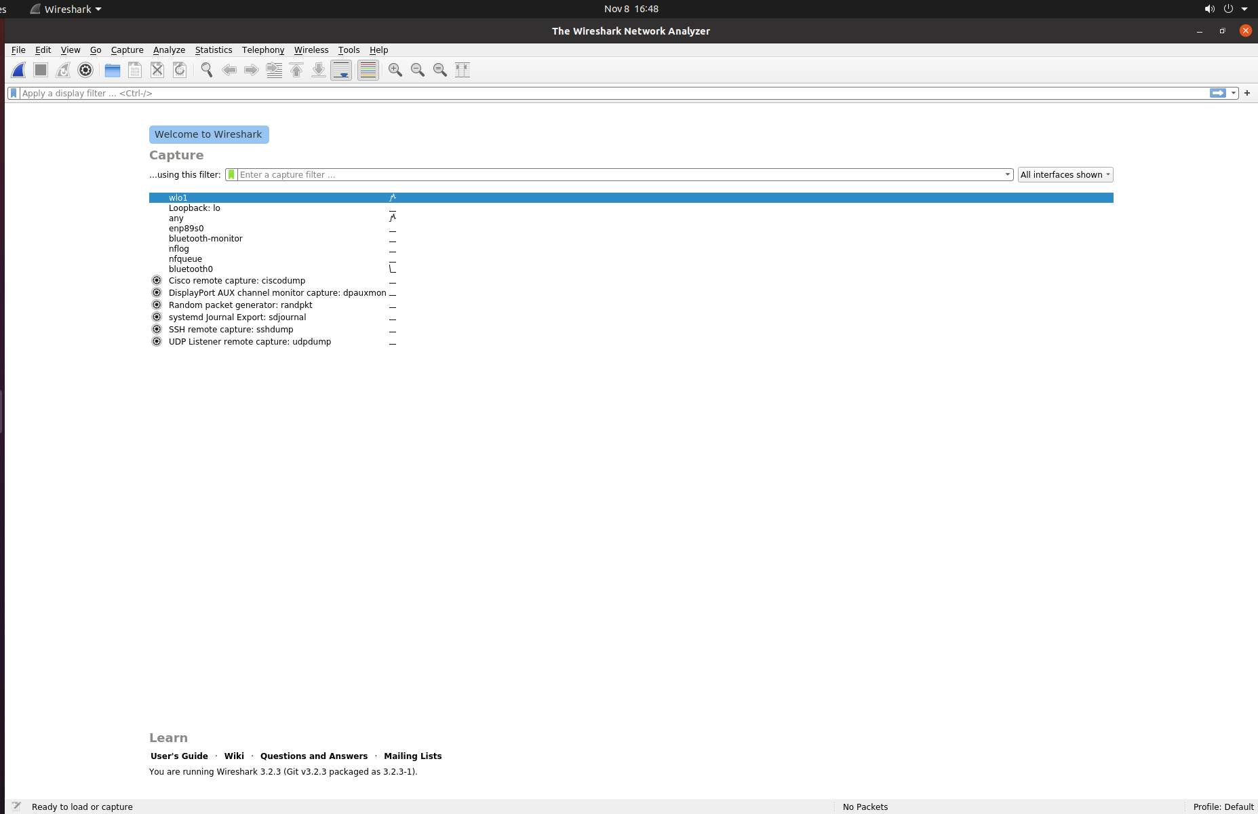
Task: Open the Questions and Answers link
Action: (x=314, y=756)
